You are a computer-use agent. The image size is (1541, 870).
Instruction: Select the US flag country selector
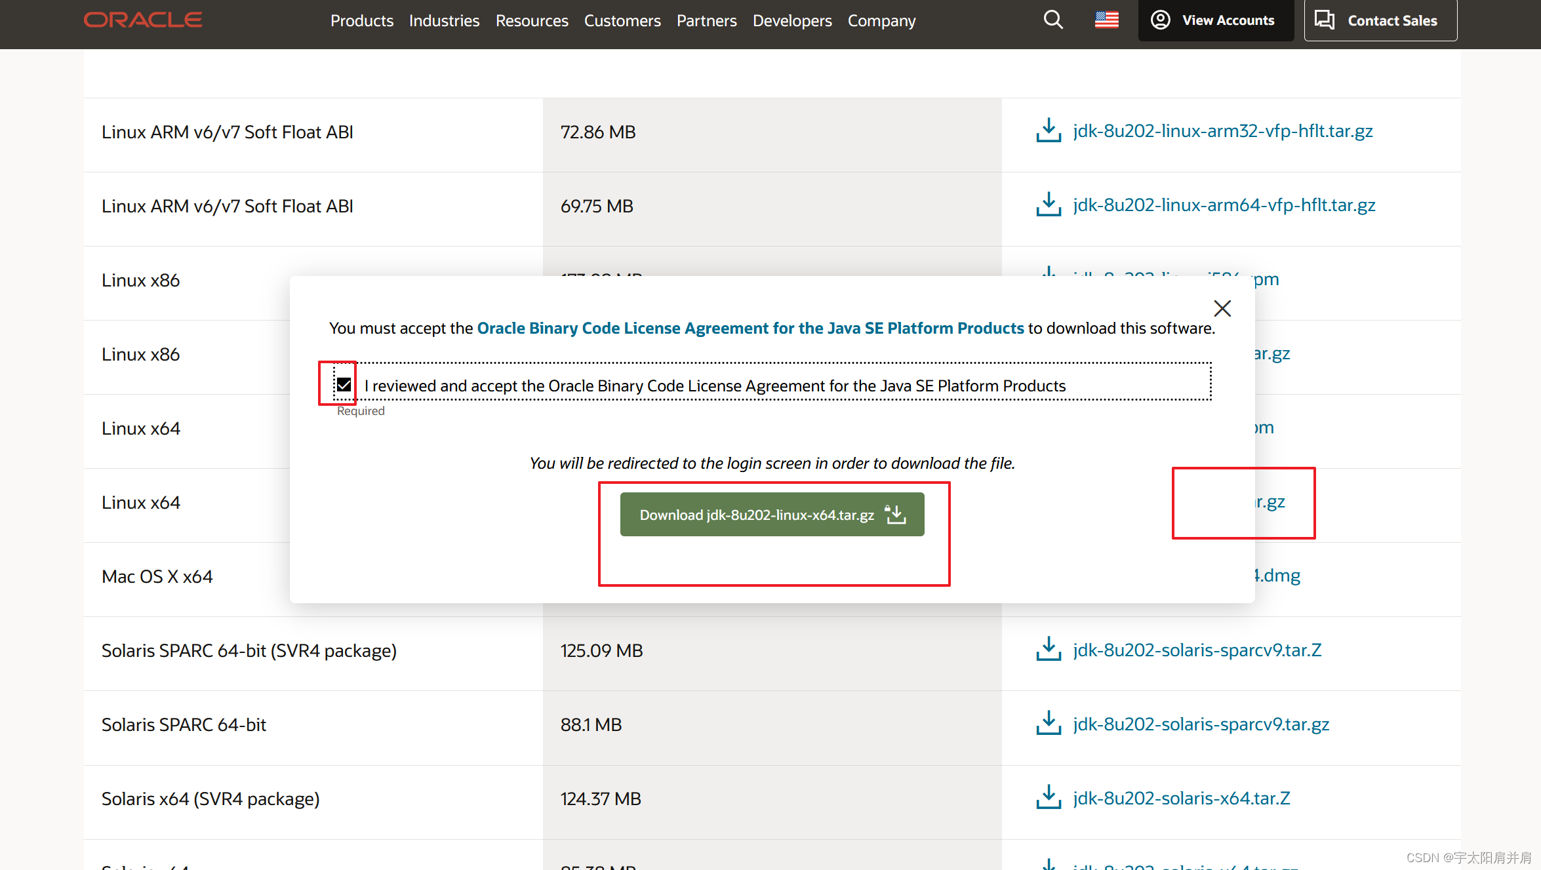coord(1107,20)
